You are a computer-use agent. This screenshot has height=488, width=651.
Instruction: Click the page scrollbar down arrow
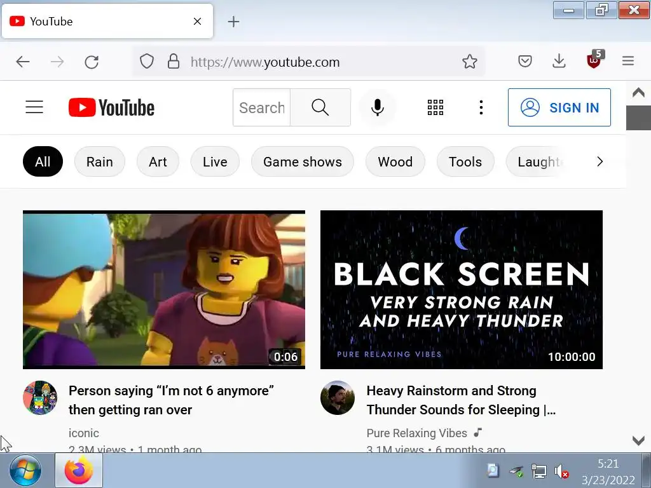point(638,440)
